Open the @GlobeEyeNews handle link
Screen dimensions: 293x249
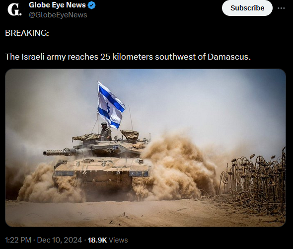(58, 15)
